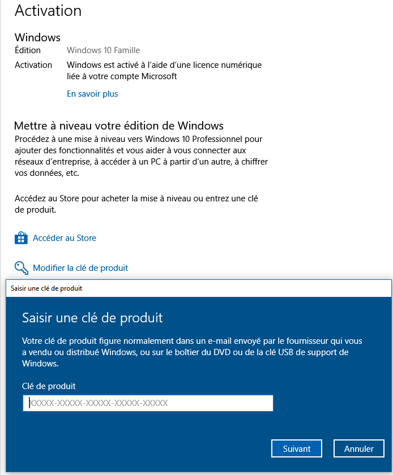
Task: Open the Accéder au Store link
Action: [65, 238]
